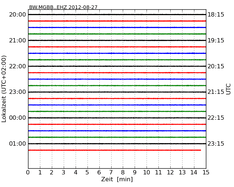The image size is (234, 187).
Task: Select the 00:00 local time label
Action: point(18,118)
